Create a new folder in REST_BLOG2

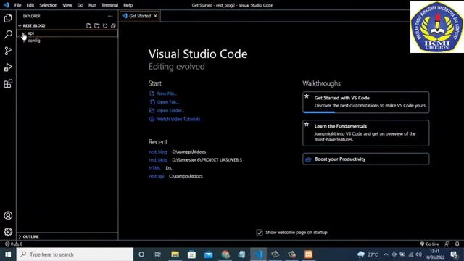point(96,26)
